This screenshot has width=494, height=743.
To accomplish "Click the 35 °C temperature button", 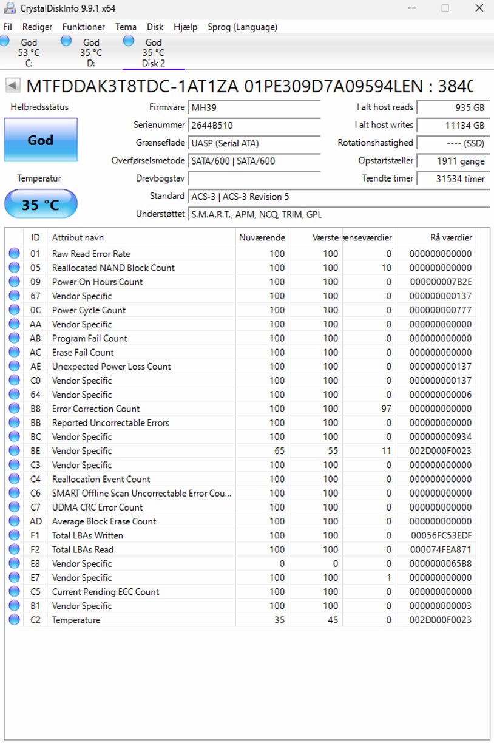I will (x=41, y=205).
